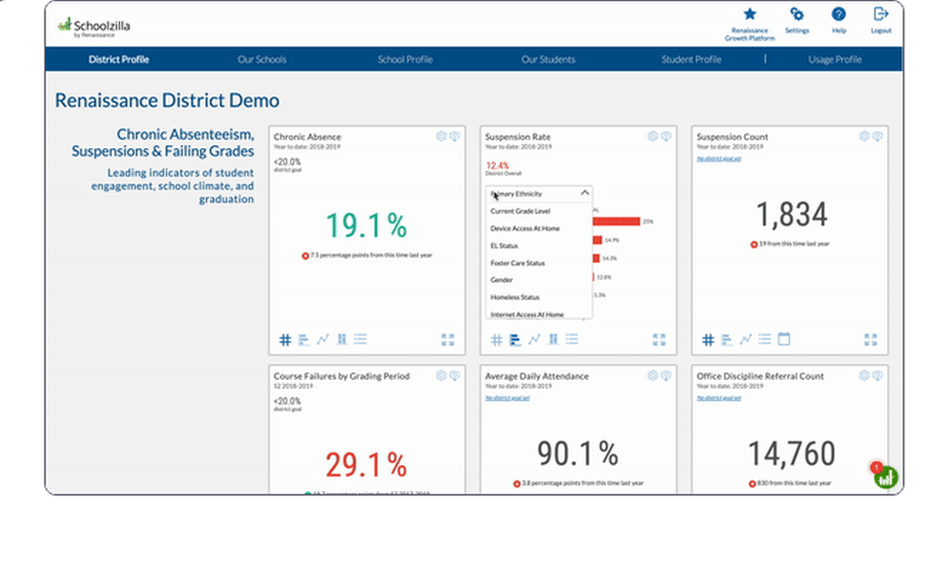Click the 1,834 Suspension Count value

click(791, 215)
